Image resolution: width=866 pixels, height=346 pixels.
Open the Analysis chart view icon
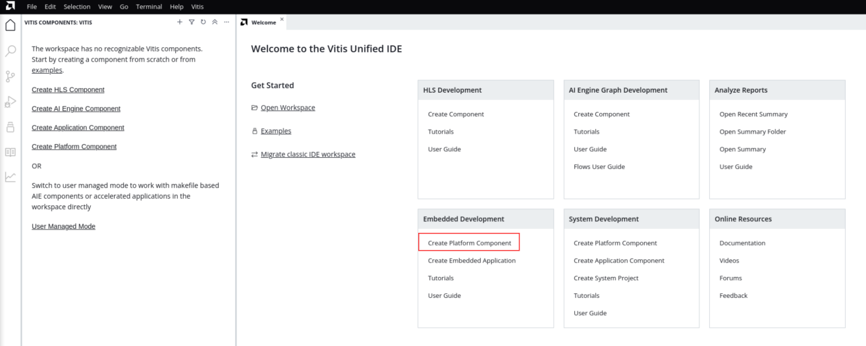(10, 177)
